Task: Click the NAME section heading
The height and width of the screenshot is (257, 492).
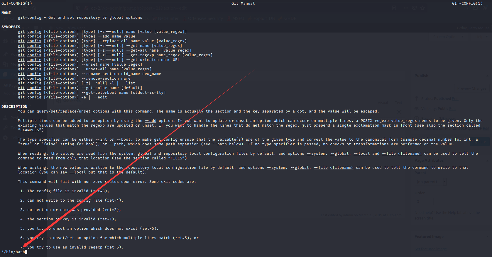Action: coord(6,13)
